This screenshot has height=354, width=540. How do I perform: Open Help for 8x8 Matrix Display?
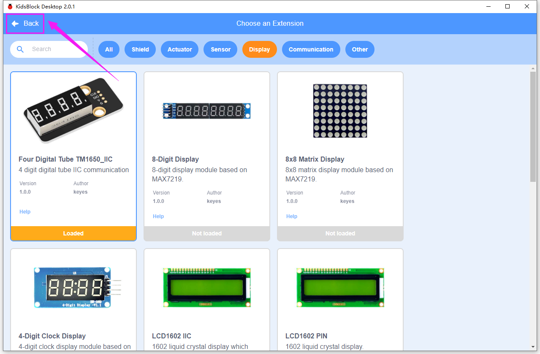(x=292, y=216)
